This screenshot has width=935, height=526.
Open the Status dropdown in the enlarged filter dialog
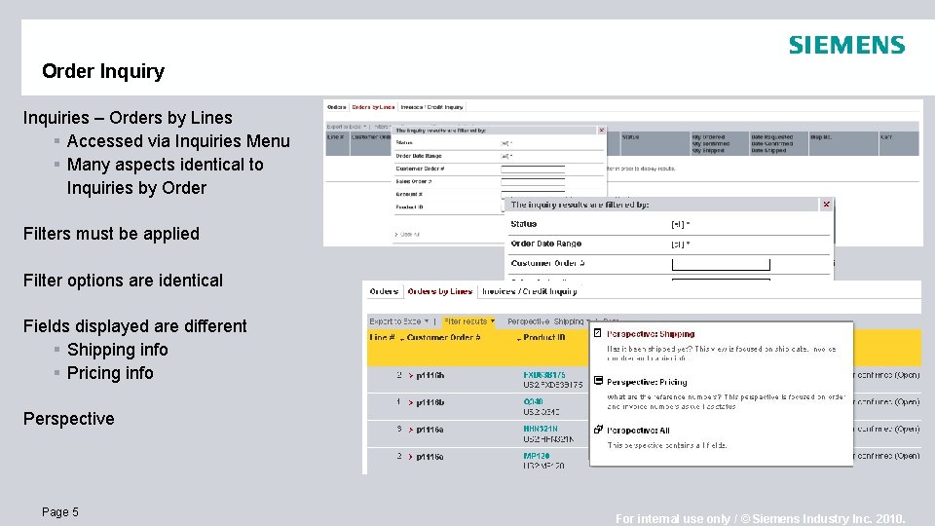click(x=681, y=224)
